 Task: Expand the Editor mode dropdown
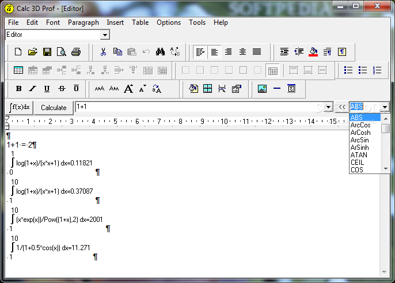(x=105, y=35)
